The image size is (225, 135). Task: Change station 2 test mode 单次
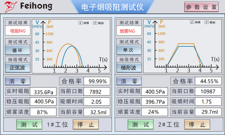click(129, 50)
